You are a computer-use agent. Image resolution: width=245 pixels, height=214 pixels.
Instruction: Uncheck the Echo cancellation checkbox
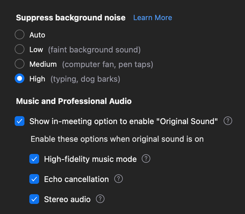pos(34,179)
